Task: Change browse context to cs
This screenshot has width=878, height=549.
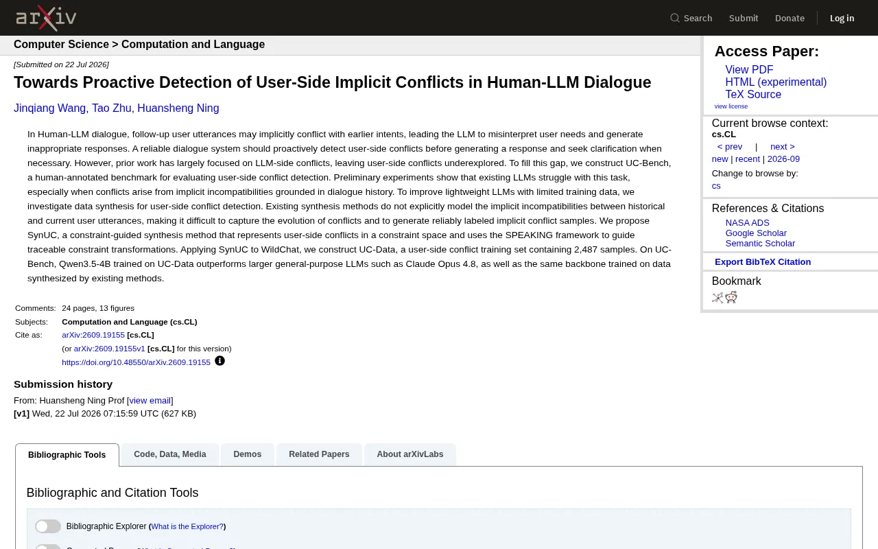Action: 716,186
